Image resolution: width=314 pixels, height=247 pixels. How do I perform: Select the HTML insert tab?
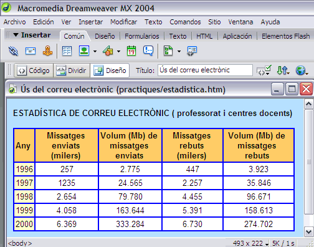[x=204, y=36]
